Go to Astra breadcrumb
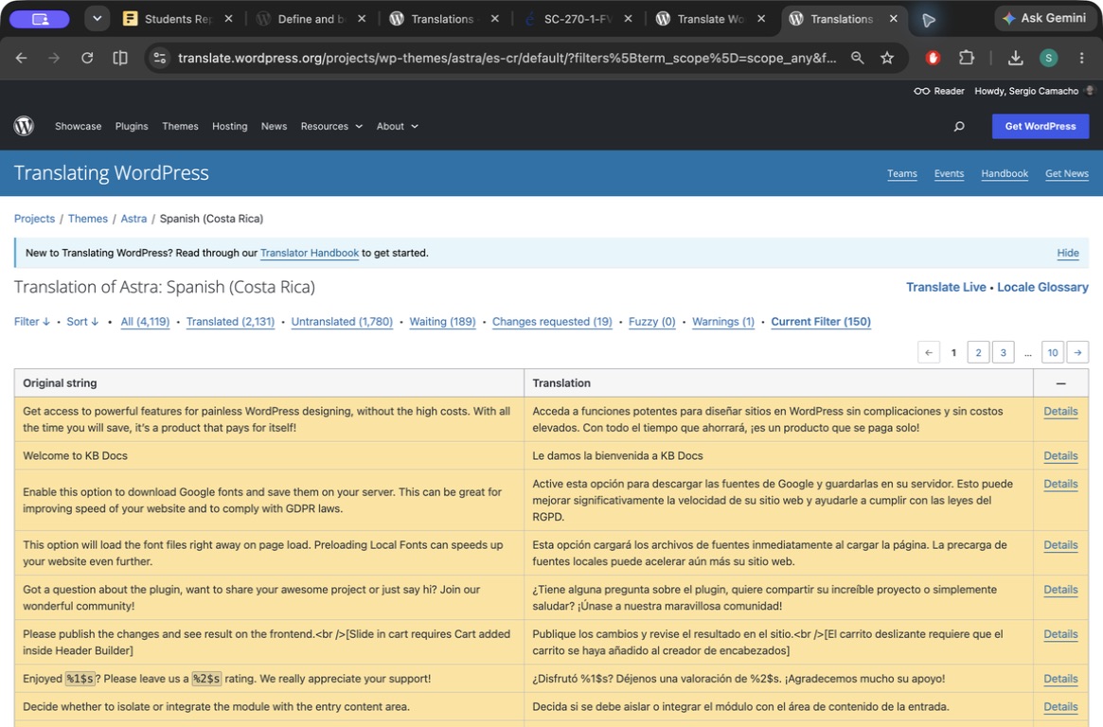Screen dimensions: 1103x727 click(x=133, y=219)
